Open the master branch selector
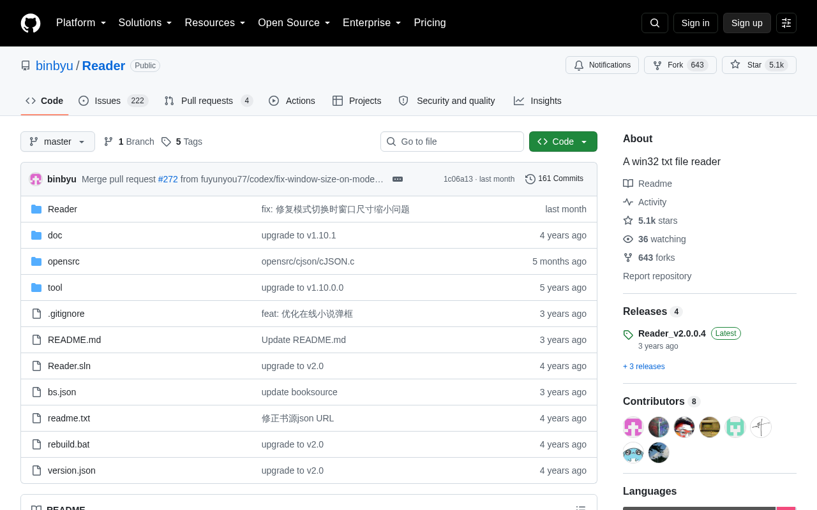Image resolution: width=817 pixels, height=510 pixels. coord(57,142)
